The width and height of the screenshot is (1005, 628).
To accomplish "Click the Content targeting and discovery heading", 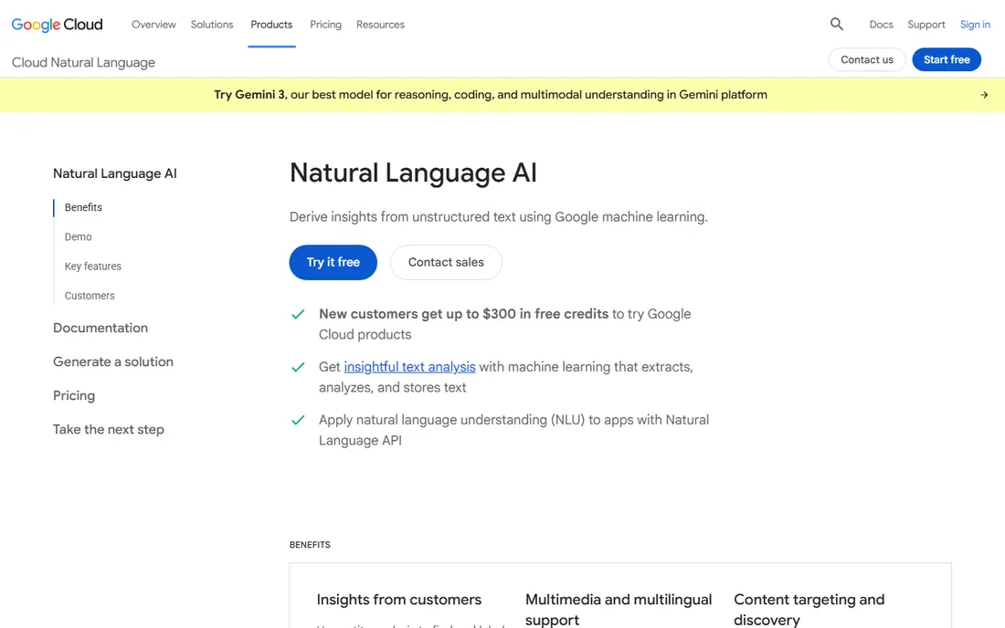I will click(x=809, y=610).
